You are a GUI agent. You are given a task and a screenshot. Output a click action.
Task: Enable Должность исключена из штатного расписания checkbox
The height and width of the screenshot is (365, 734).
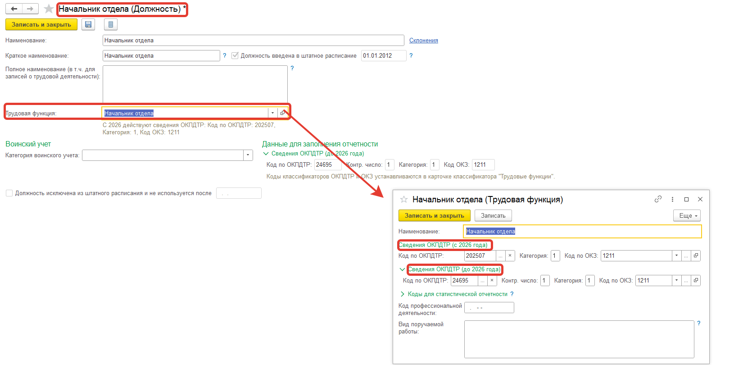(x=9, y=193)
